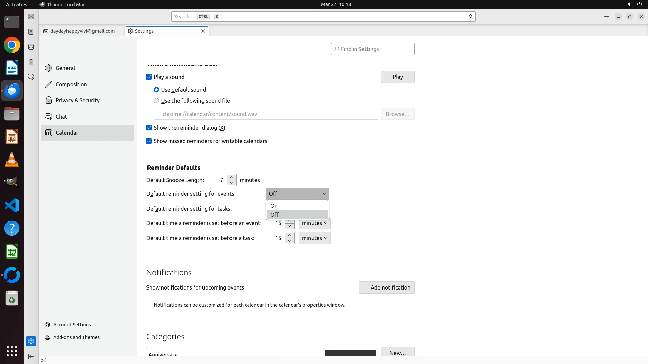Select Use the following sound file

(156, 101)
